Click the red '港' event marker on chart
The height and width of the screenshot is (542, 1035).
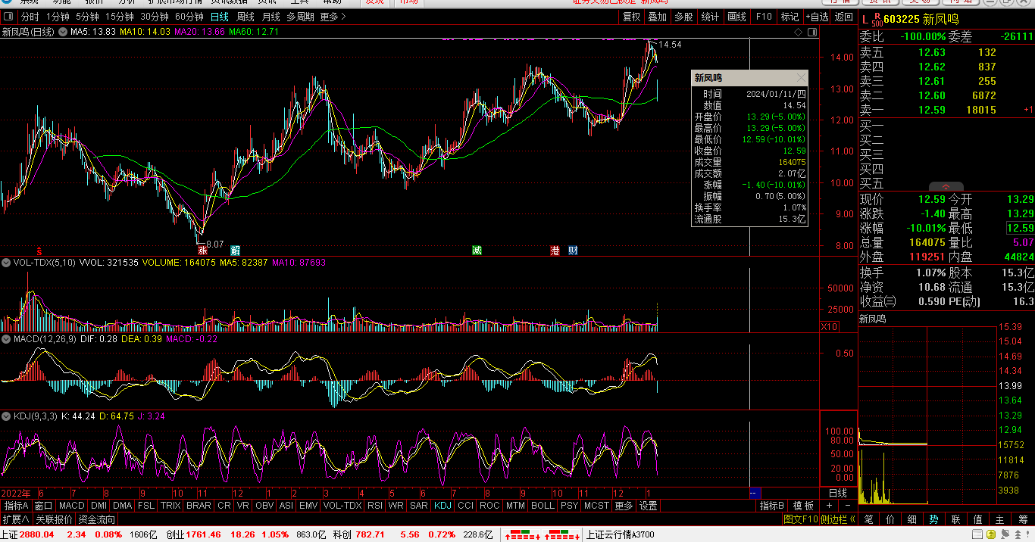pos(555,250)
